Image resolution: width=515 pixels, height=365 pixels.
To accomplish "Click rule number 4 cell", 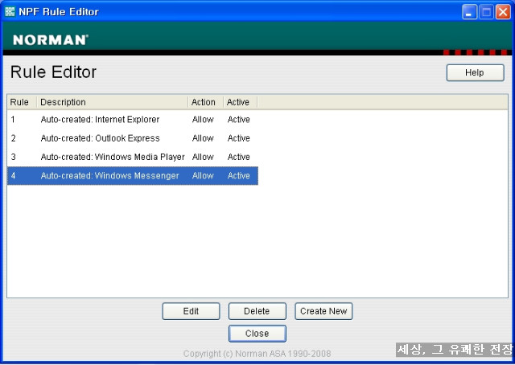I will point(13,175).
